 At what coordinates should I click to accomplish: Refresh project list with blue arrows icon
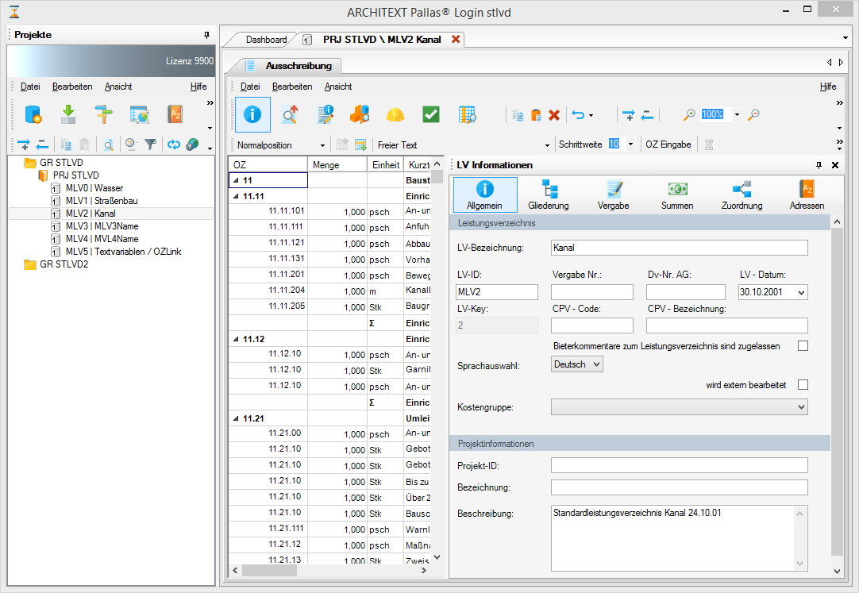pyautogui.click(x=174, y=144)
